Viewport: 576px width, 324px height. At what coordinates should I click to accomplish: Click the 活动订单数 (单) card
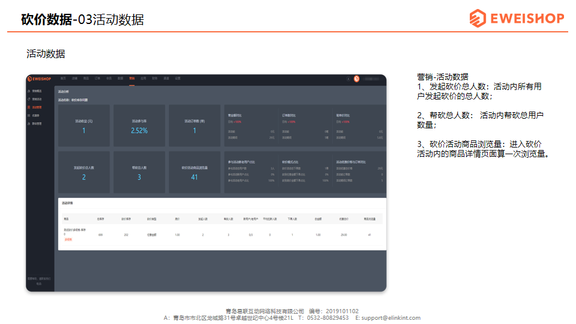coord(194,125)
